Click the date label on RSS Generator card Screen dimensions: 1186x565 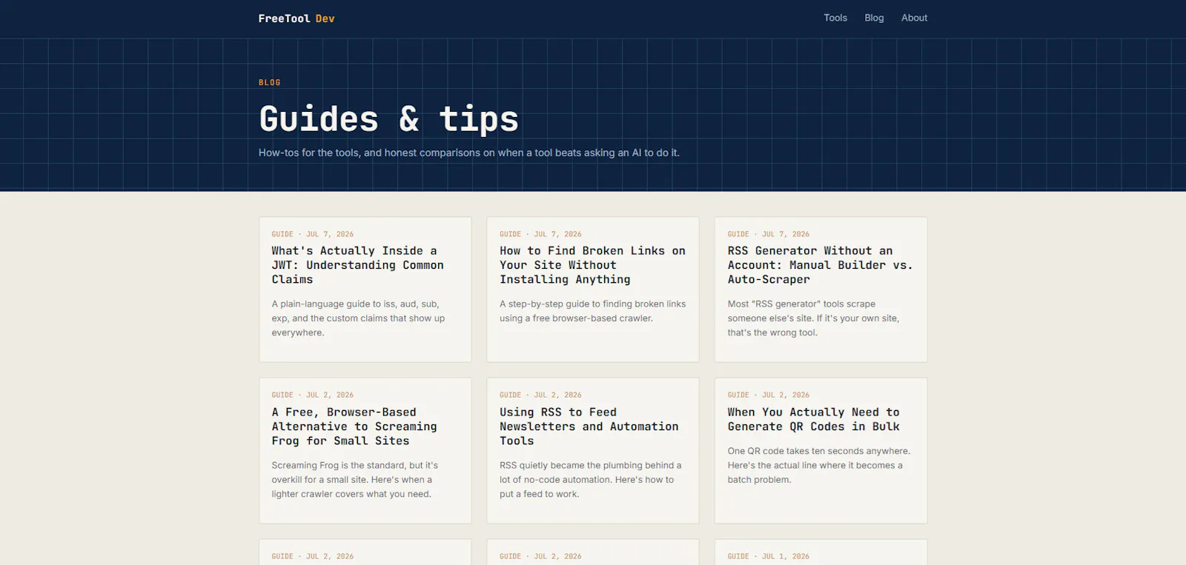pos(769,234)
